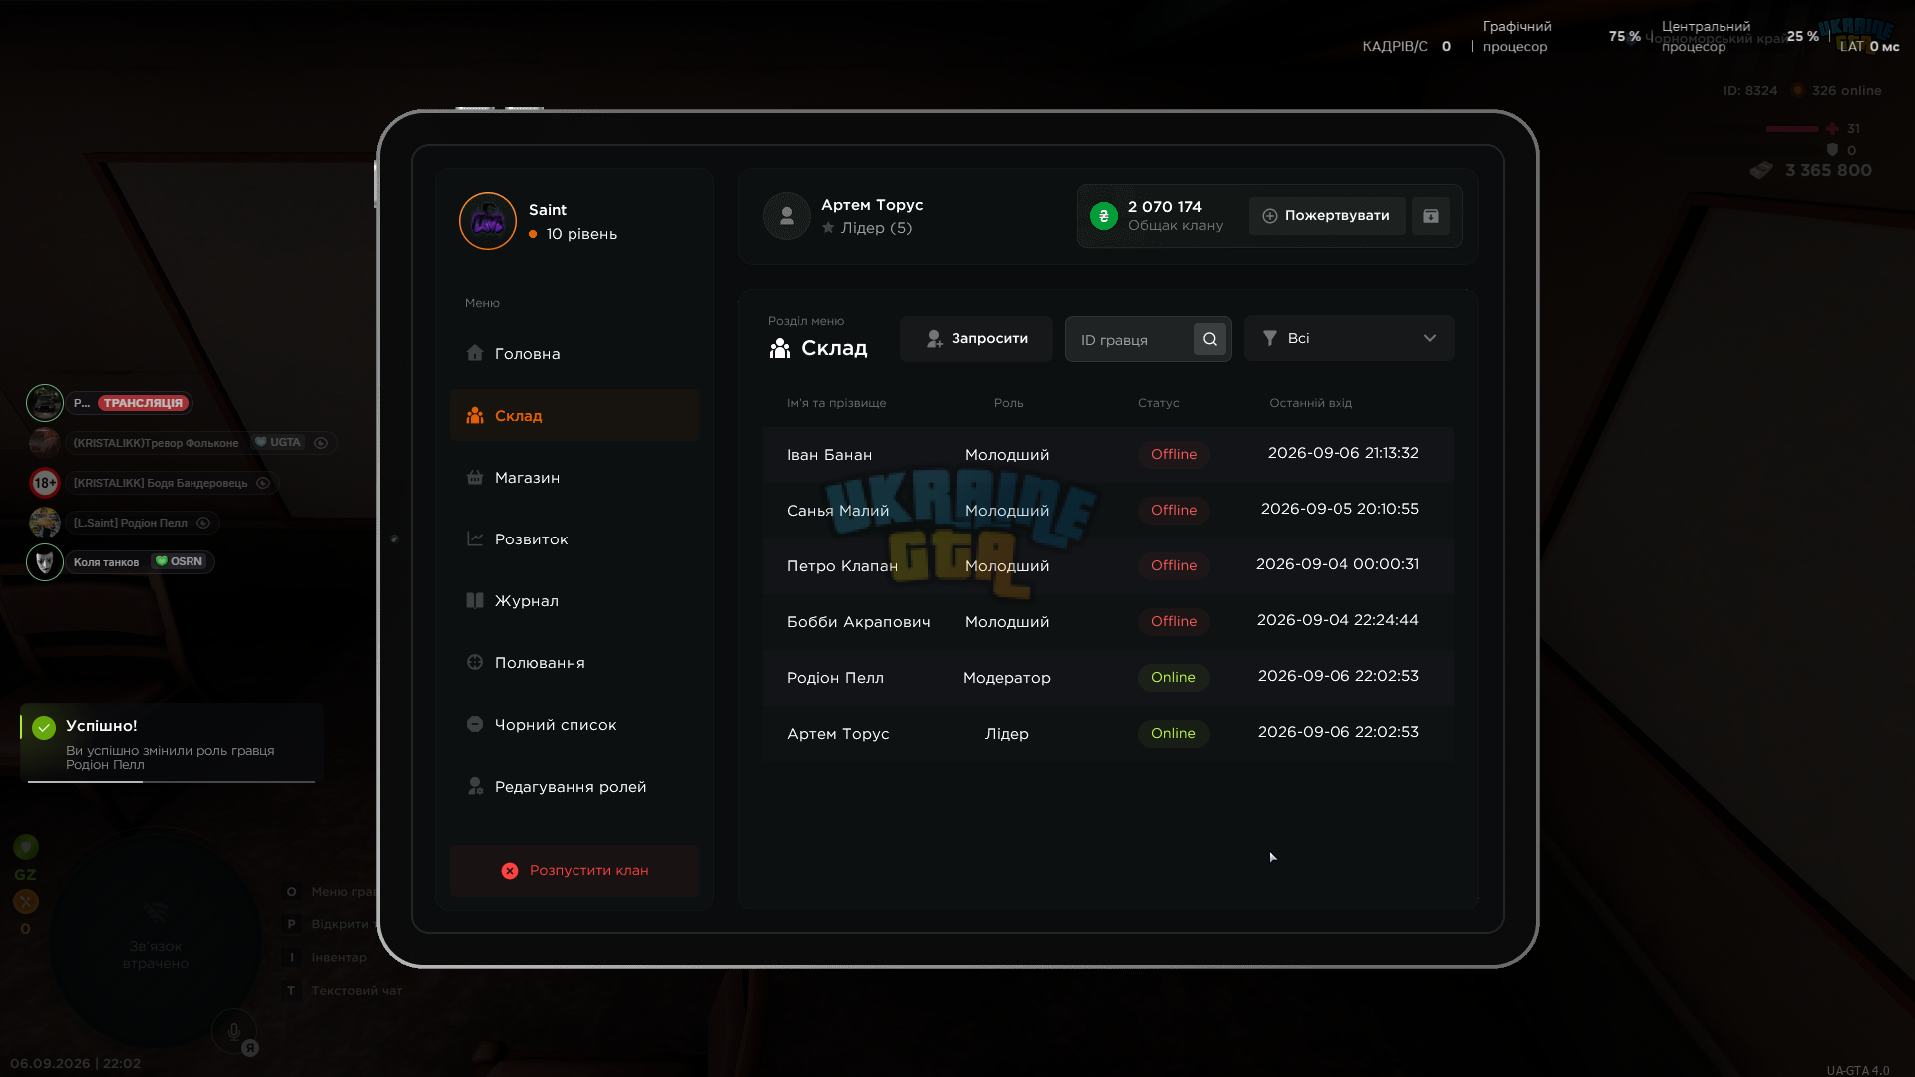Click the avatar of Тревор Фольконе stream
The width and height of the screenshot is (1915, 1077).
(x=45, y=443)
